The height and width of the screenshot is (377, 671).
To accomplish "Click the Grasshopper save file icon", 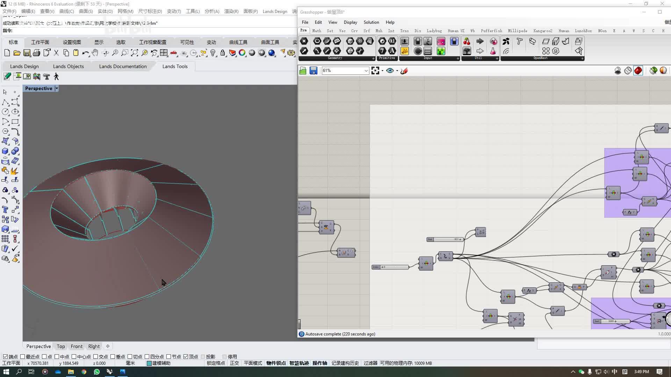I will (313, 71).
